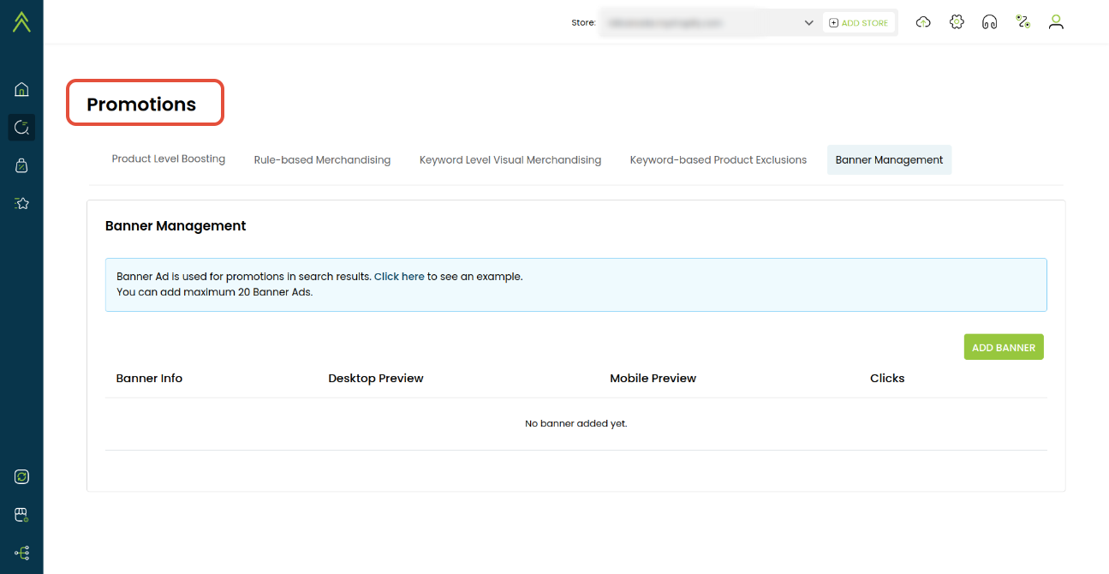Follow the "Click here" example link
The height and width of the screenshot is (574, 1109).
point(399,277)
